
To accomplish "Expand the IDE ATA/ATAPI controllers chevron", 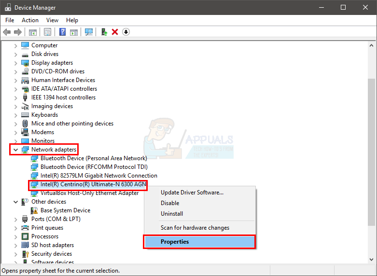I will click(15, 89).
